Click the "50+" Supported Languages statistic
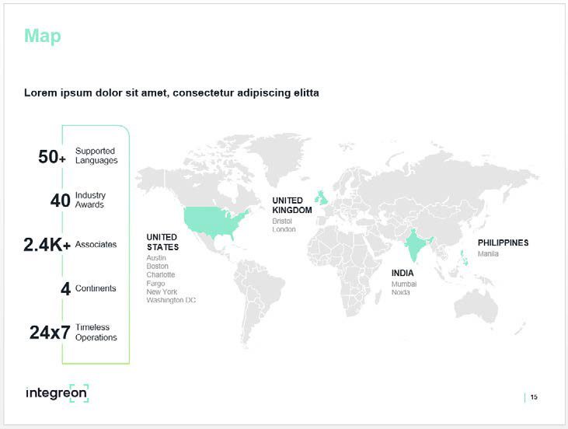This screenshot has height=429, width=568. tap(52, 157)
